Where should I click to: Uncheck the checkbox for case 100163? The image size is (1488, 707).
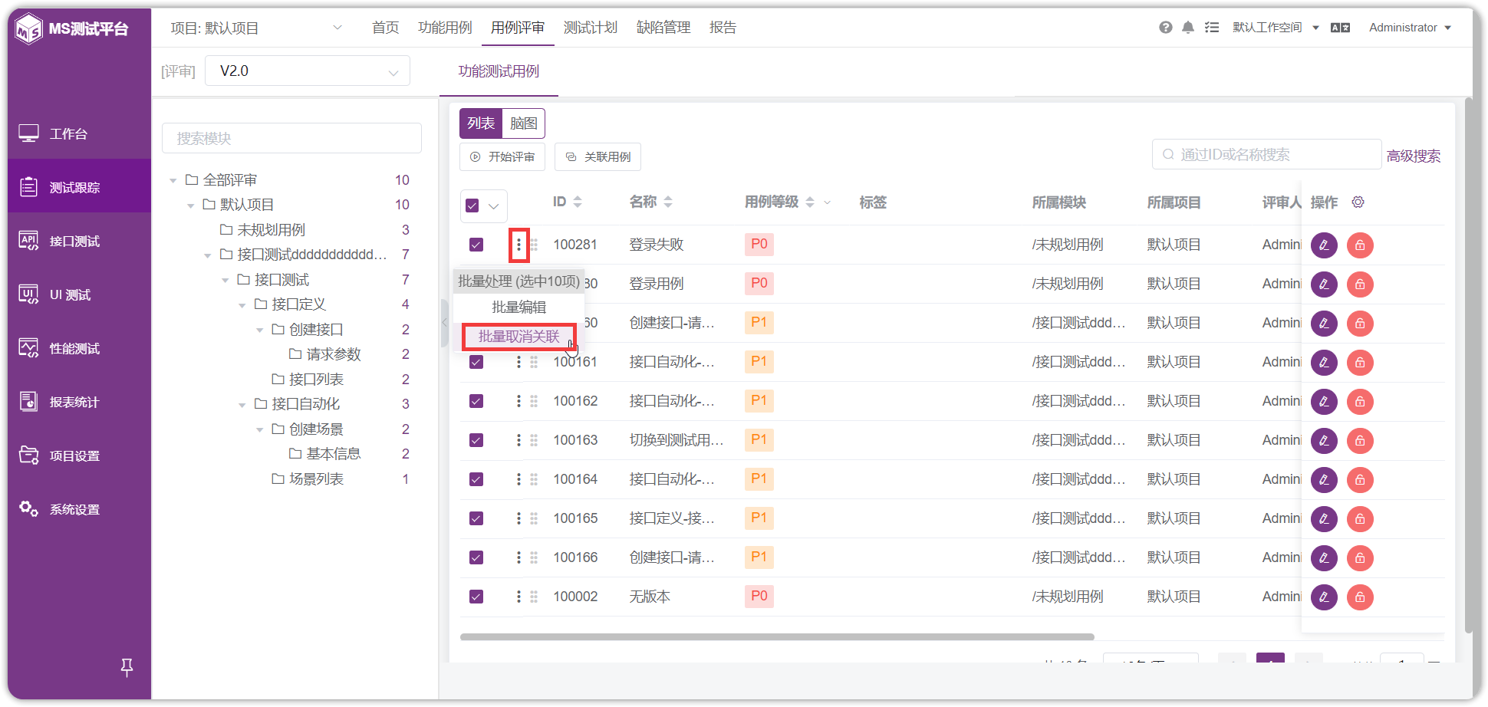(x=476, y=440)
